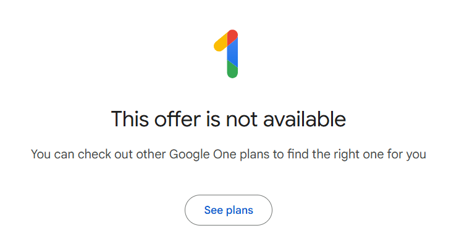Select the 'See plans' blue label text
The height and width of the screenshot is (244, 459).
(x=229, y=210)
